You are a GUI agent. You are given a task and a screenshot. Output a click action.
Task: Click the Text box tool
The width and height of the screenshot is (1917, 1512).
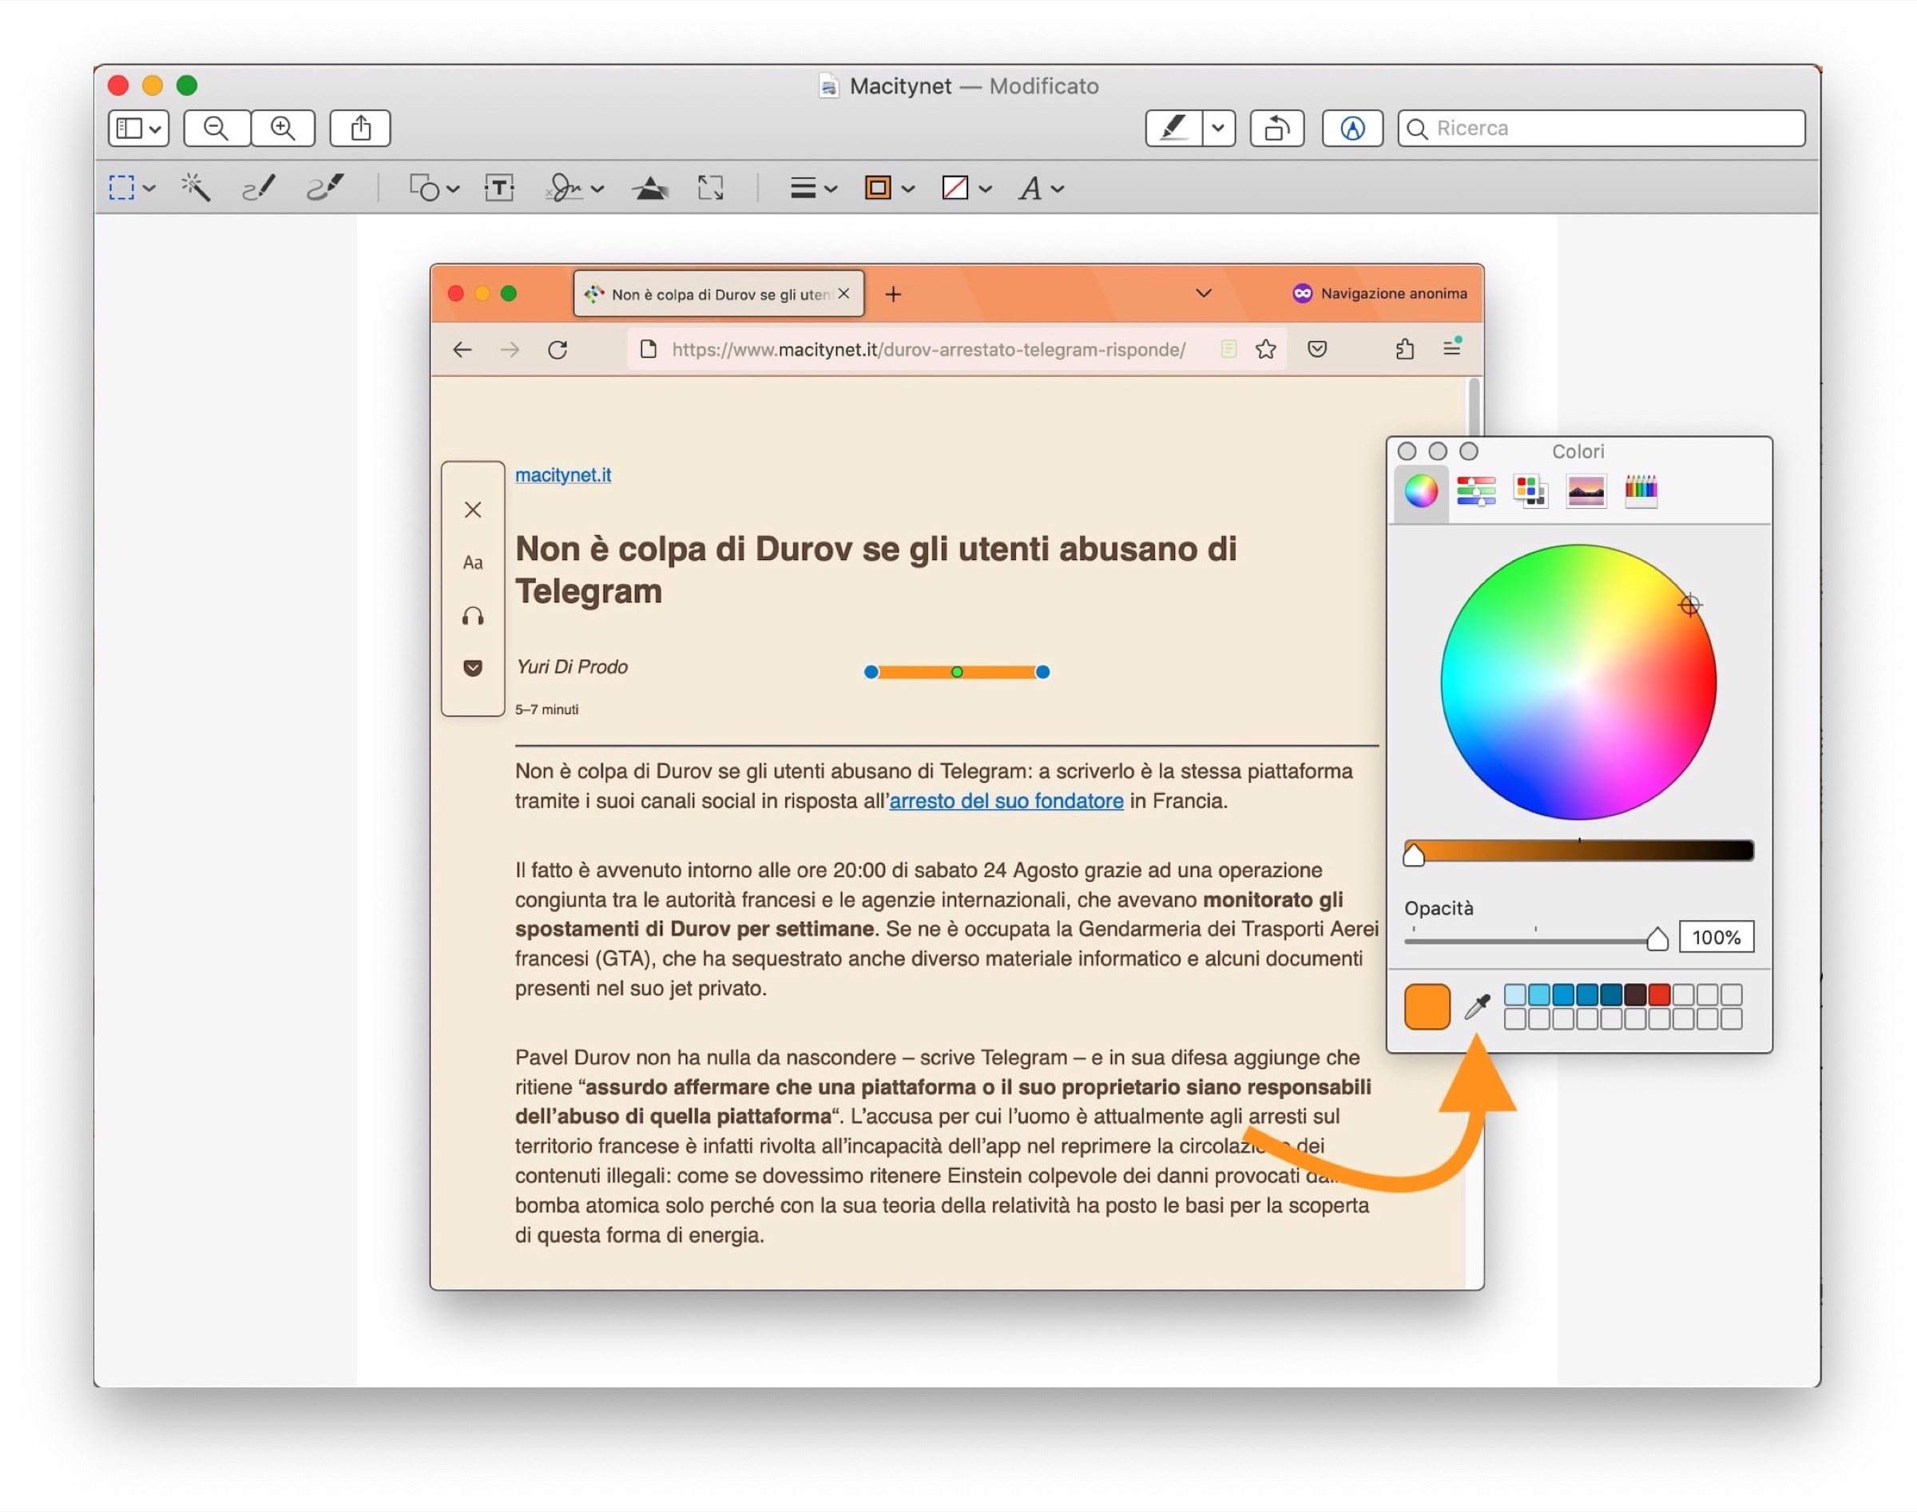point(500,188)
